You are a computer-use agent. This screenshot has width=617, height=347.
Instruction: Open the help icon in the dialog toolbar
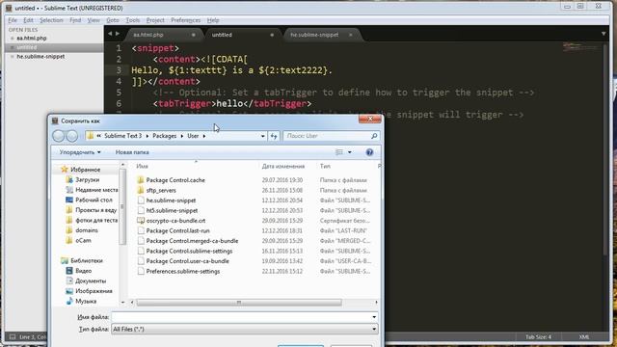pos(369,152)
